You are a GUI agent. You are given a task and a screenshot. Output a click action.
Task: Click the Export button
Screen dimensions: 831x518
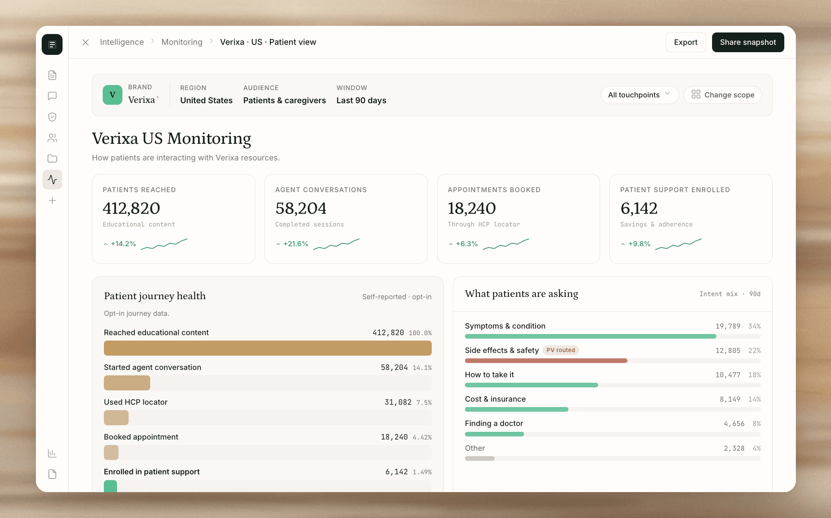pos(685,42)
